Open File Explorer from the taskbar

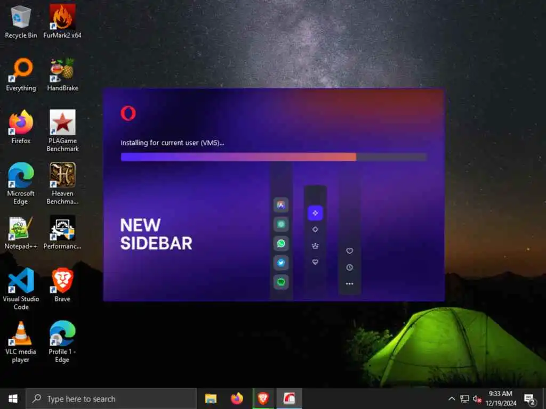[x=211, y=398]
